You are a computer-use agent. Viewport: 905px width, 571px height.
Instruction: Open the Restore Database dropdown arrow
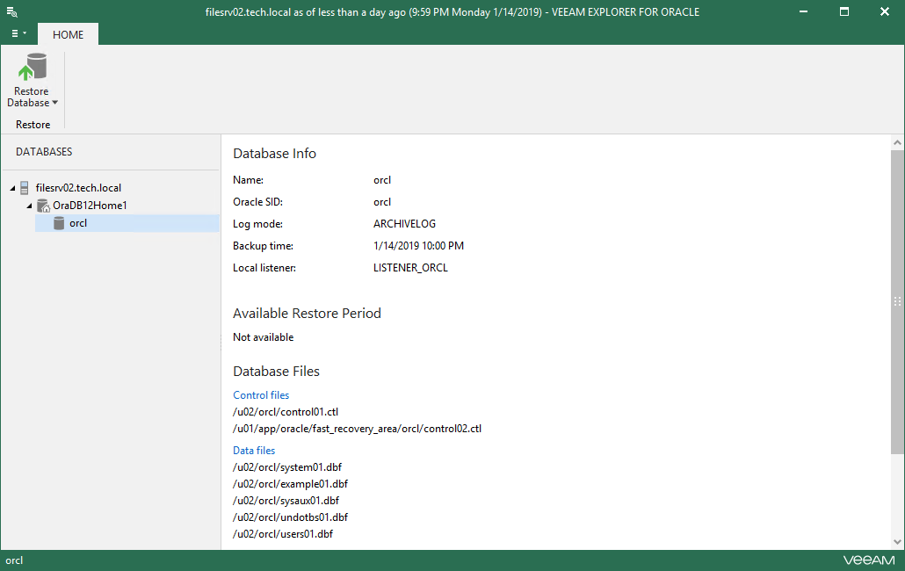[x=54, y=103]
